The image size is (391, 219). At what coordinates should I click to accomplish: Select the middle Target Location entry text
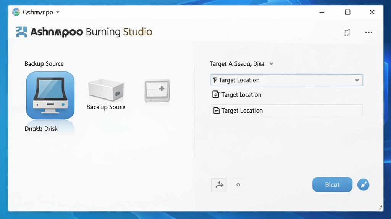pos(241,95)
